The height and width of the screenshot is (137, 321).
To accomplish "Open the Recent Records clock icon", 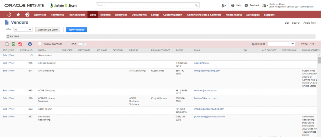I will point(9,15).
